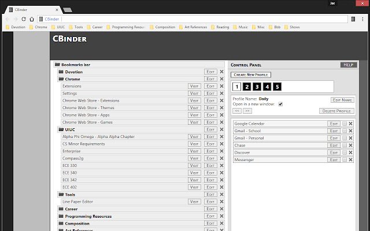This screenshot has height=231, width=370.
Task: Remove Line Paper Editor with X icon
Action: (221, 202)
